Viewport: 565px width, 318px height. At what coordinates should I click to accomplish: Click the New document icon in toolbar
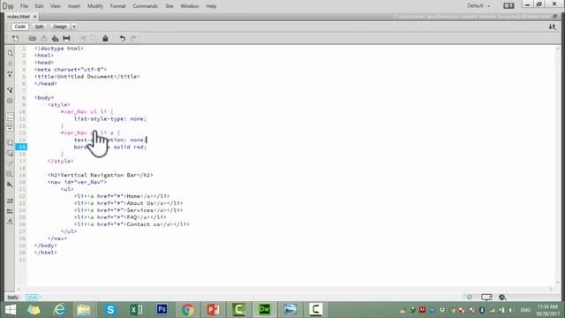point(15,38)
